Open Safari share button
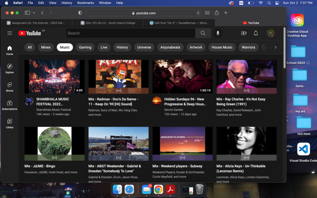The image size is (317, 198). 217,12
